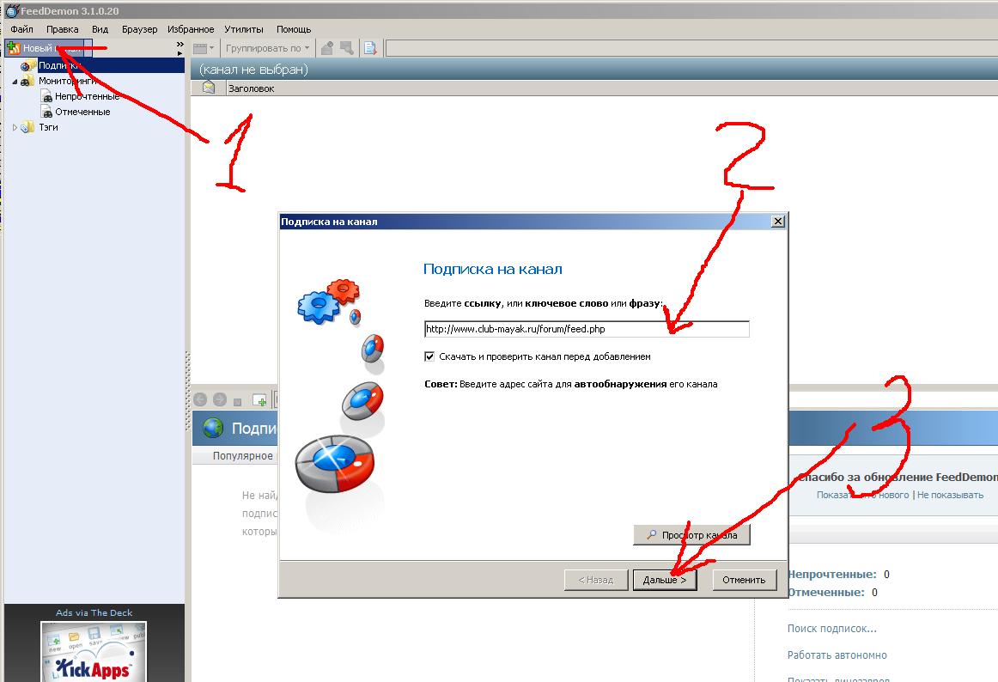This screenshot has height=682, width=998.
Task: Click the Ads via The Deck link
Action: [x=94, y=612]
